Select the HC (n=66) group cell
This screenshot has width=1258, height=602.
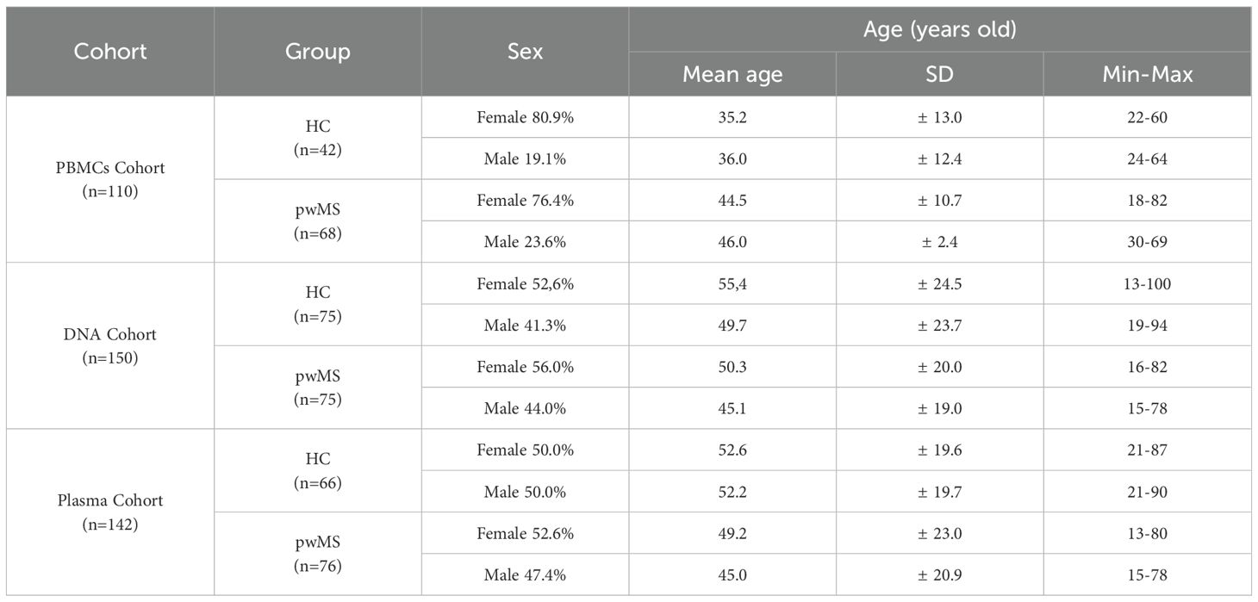317,470
